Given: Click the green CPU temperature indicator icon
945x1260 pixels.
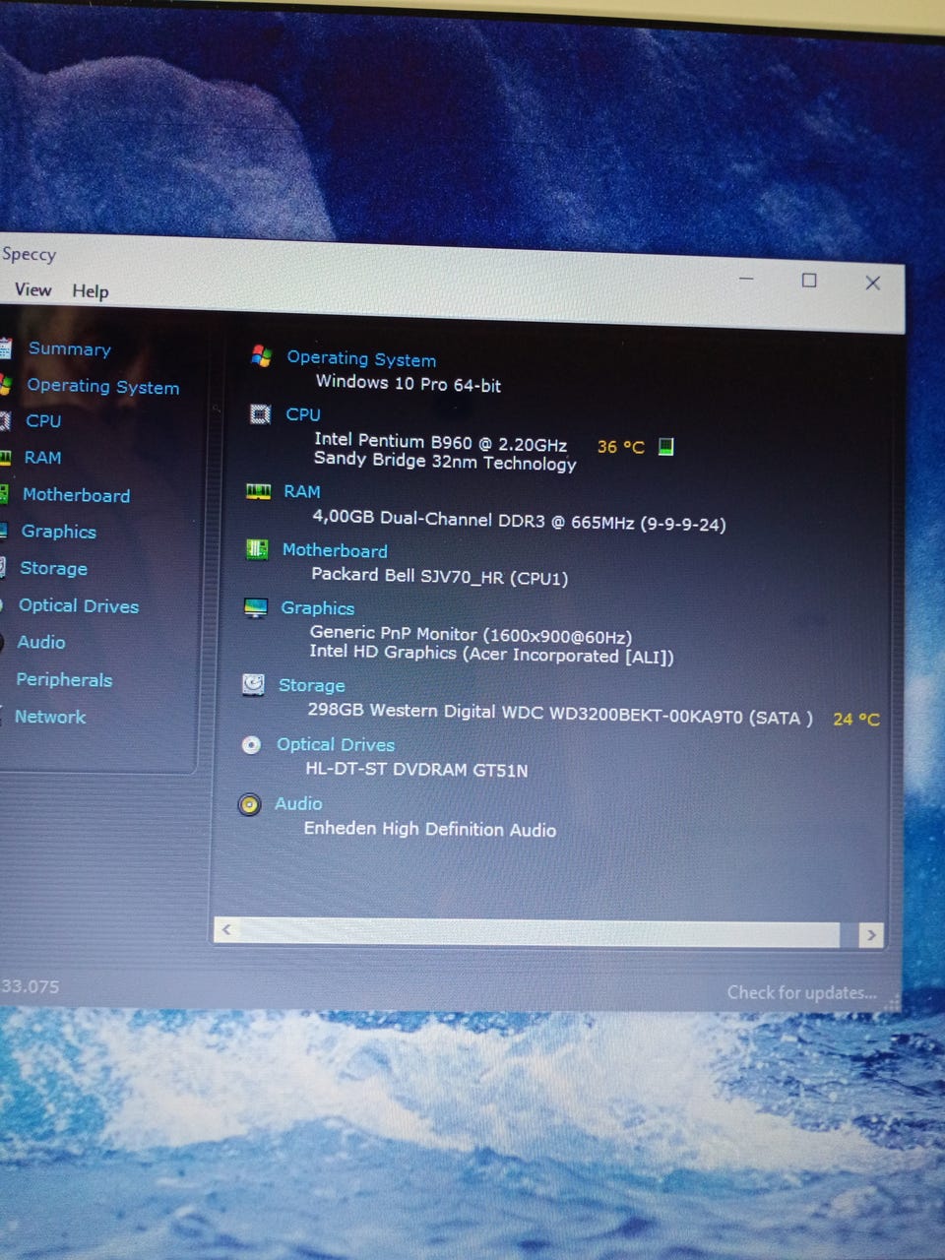Looking at the screenshot, I should (x=666, y=447).
